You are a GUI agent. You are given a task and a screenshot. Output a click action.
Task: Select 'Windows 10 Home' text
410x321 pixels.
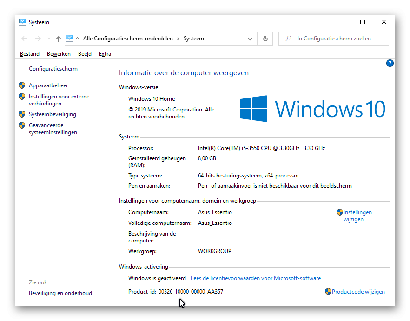pos(152,99)
